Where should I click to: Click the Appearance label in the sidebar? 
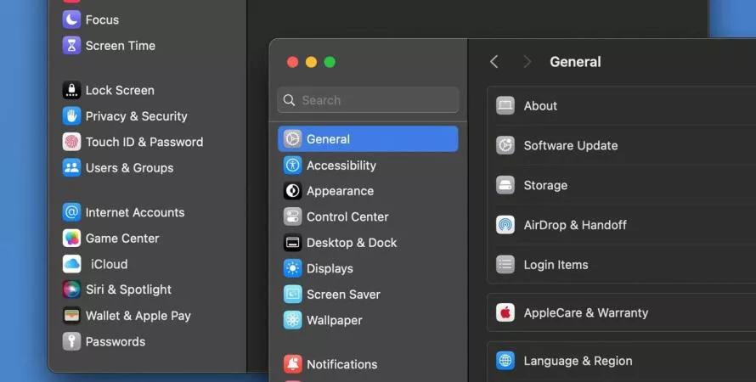[x=340, y=191]
